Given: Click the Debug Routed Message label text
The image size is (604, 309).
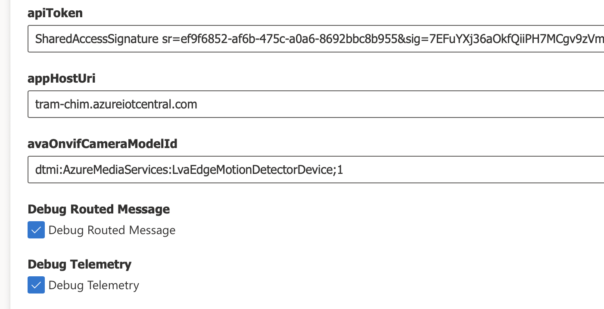Looking at the screenshot, I should pos(112,230).
